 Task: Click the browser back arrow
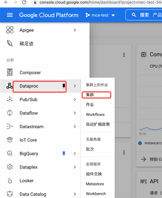click(6, 2)
